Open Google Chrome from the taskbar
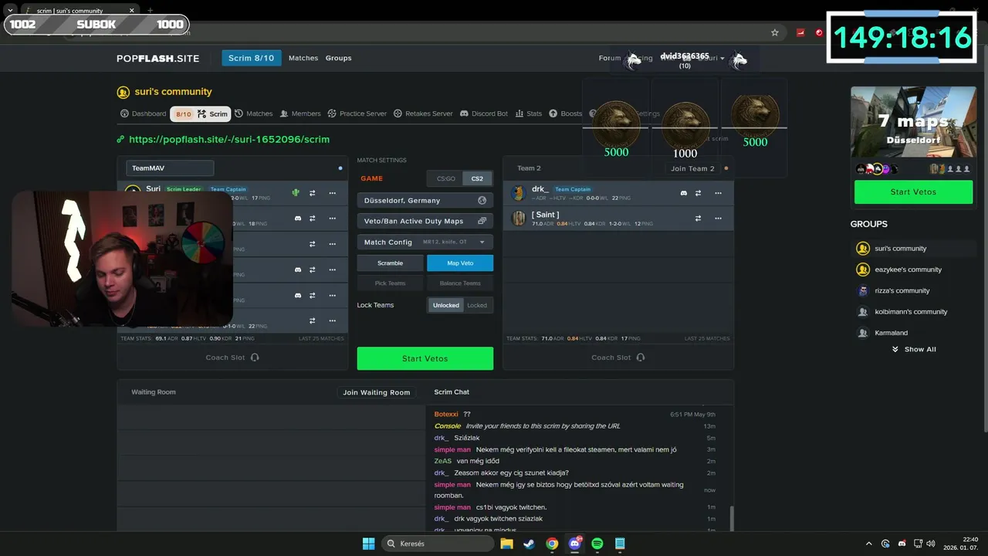Viewport: 988px width, 556px height. coord(552,544)
